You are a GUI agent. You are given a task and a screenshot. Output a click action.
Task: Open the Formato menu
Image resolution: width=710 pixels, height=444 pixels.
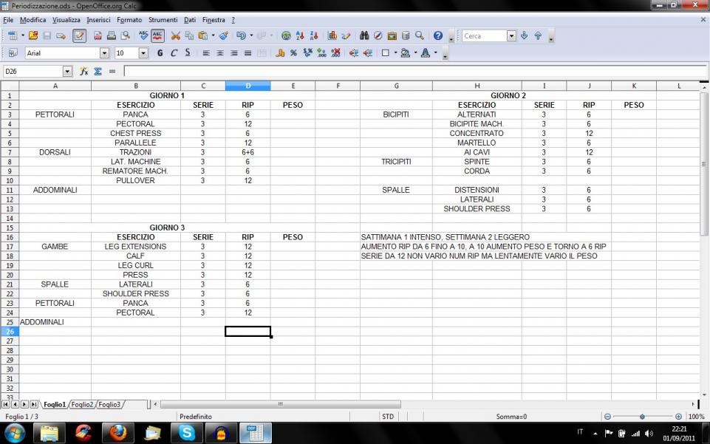129,20
